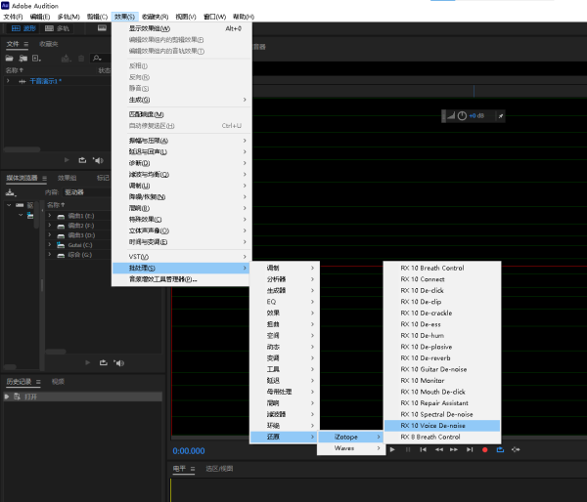Switch to Waveform view toggle
This screenshot has width=587, height=502.
pos(23,28)
